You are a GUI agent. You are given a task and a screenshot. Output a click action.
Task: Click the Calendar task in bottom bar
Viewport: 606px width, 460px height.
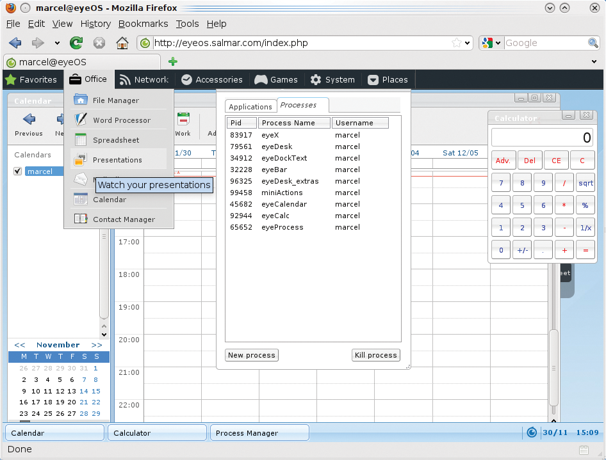(55, 432)
